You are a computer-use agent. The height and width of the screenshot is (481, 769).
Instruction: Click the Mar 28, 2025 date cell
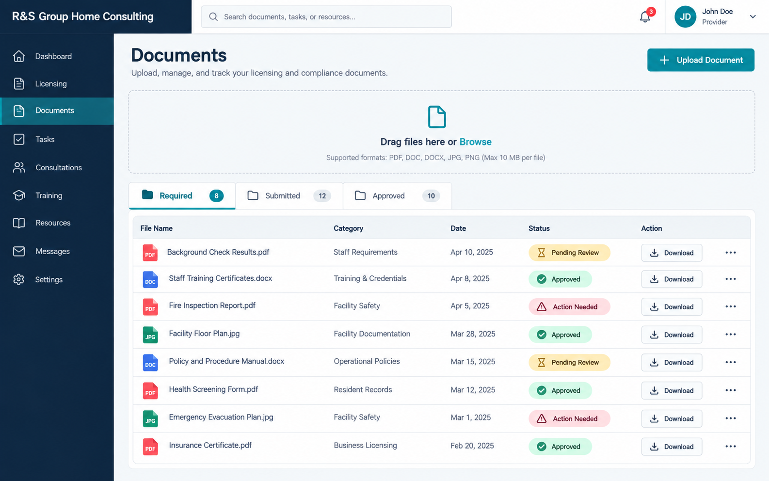[x=473, y=334]
